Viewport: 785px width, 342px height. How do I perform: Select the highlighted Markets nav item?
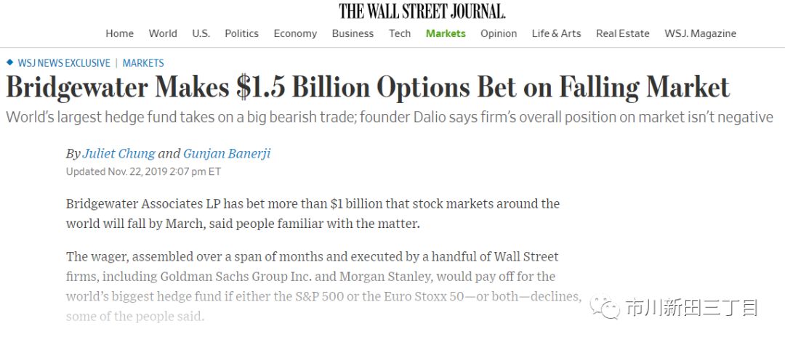[446, 33]
